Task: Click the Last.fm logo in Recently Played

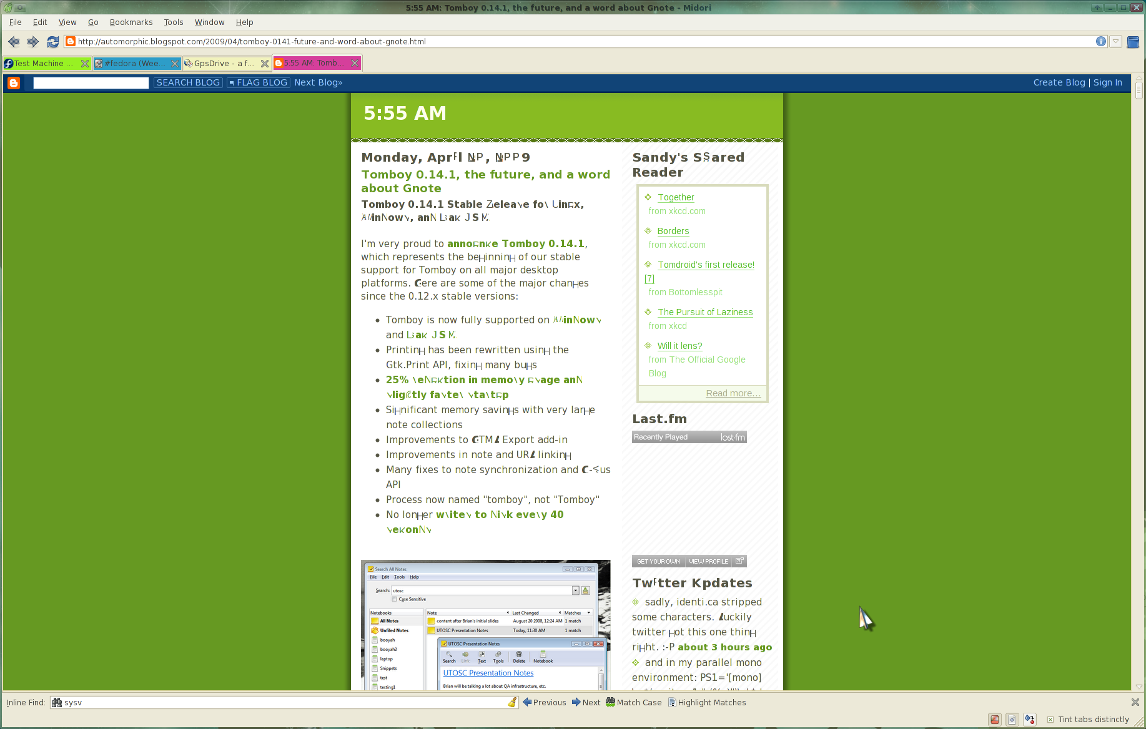Action: coord(733,438)
